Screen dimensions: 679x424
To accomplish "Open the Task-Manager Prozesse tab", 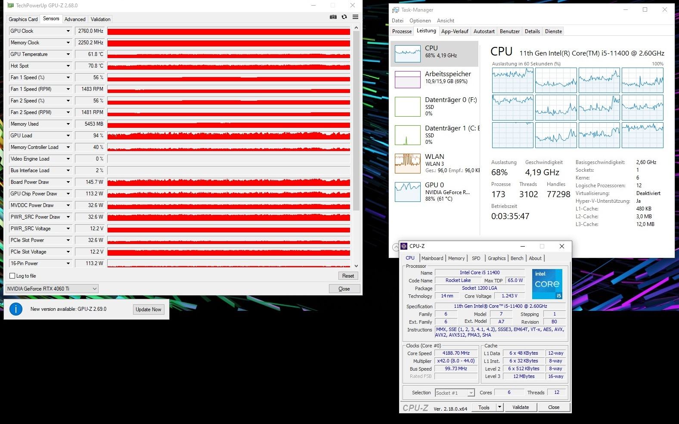I will pos(402,31).
